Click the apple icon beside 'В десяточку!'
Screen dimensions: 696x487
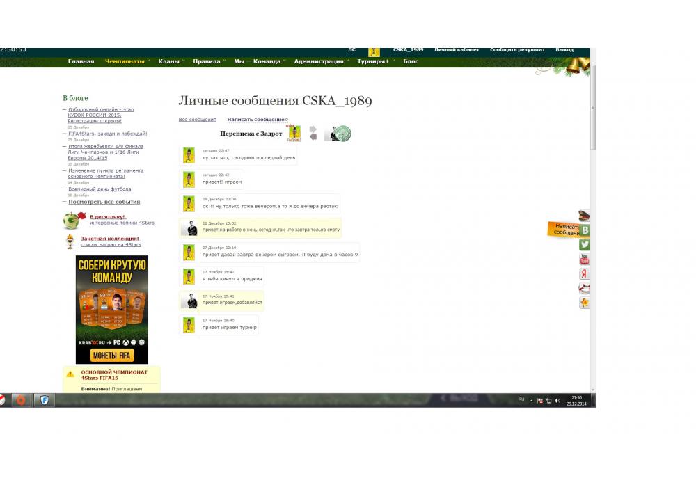point(73,220)
